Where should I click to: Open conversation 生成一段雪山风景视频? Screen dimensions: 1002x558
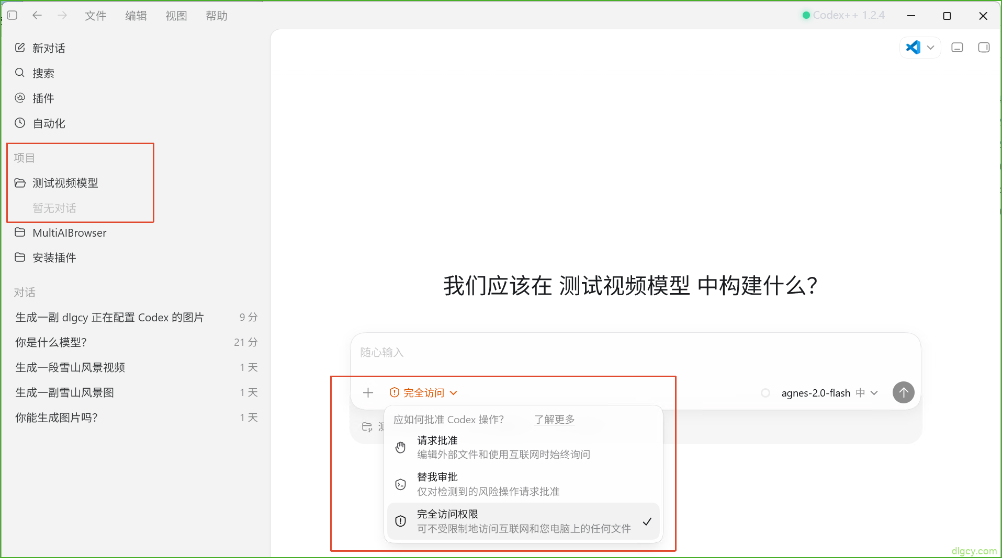(136, 367)
